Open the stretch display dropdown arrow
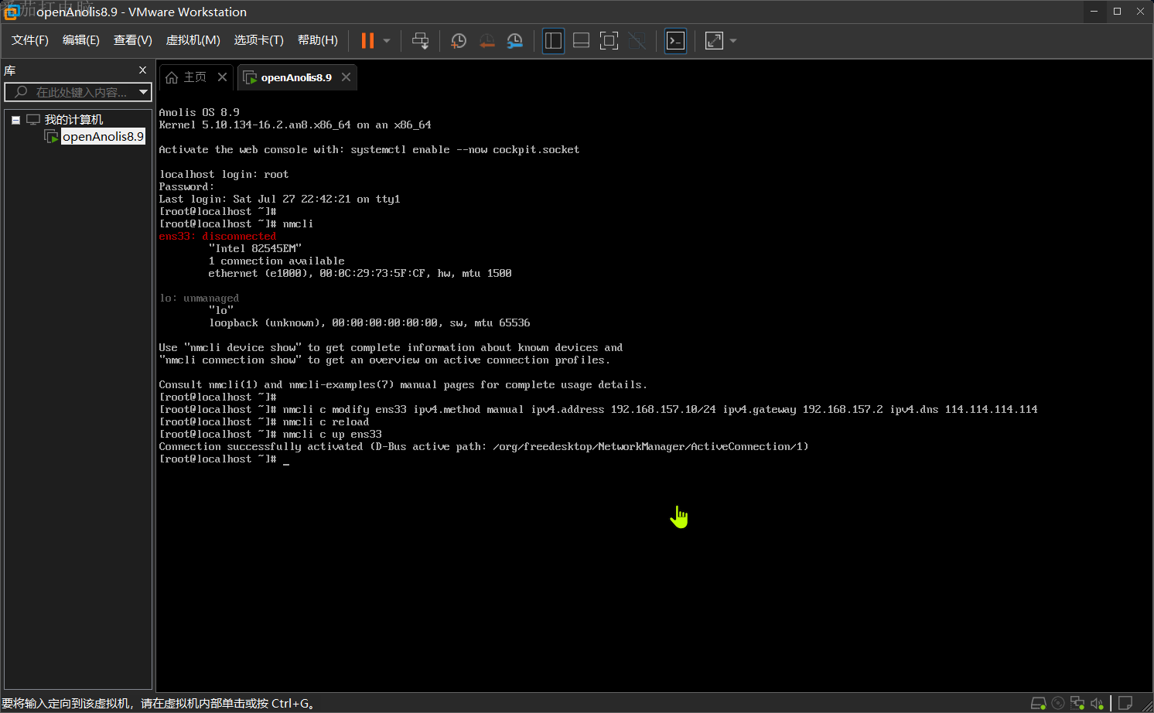Viewport: 1154px width, 713px height. click(x=733, y=41)
